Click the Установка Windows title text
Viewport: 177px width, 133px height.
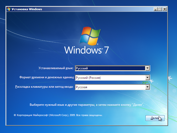pyautogui.click(x=27, y=9)
